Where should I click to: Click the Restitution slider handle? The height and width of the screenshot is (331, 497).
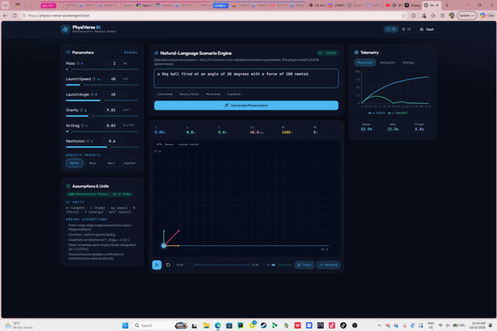tap(109, 147)
